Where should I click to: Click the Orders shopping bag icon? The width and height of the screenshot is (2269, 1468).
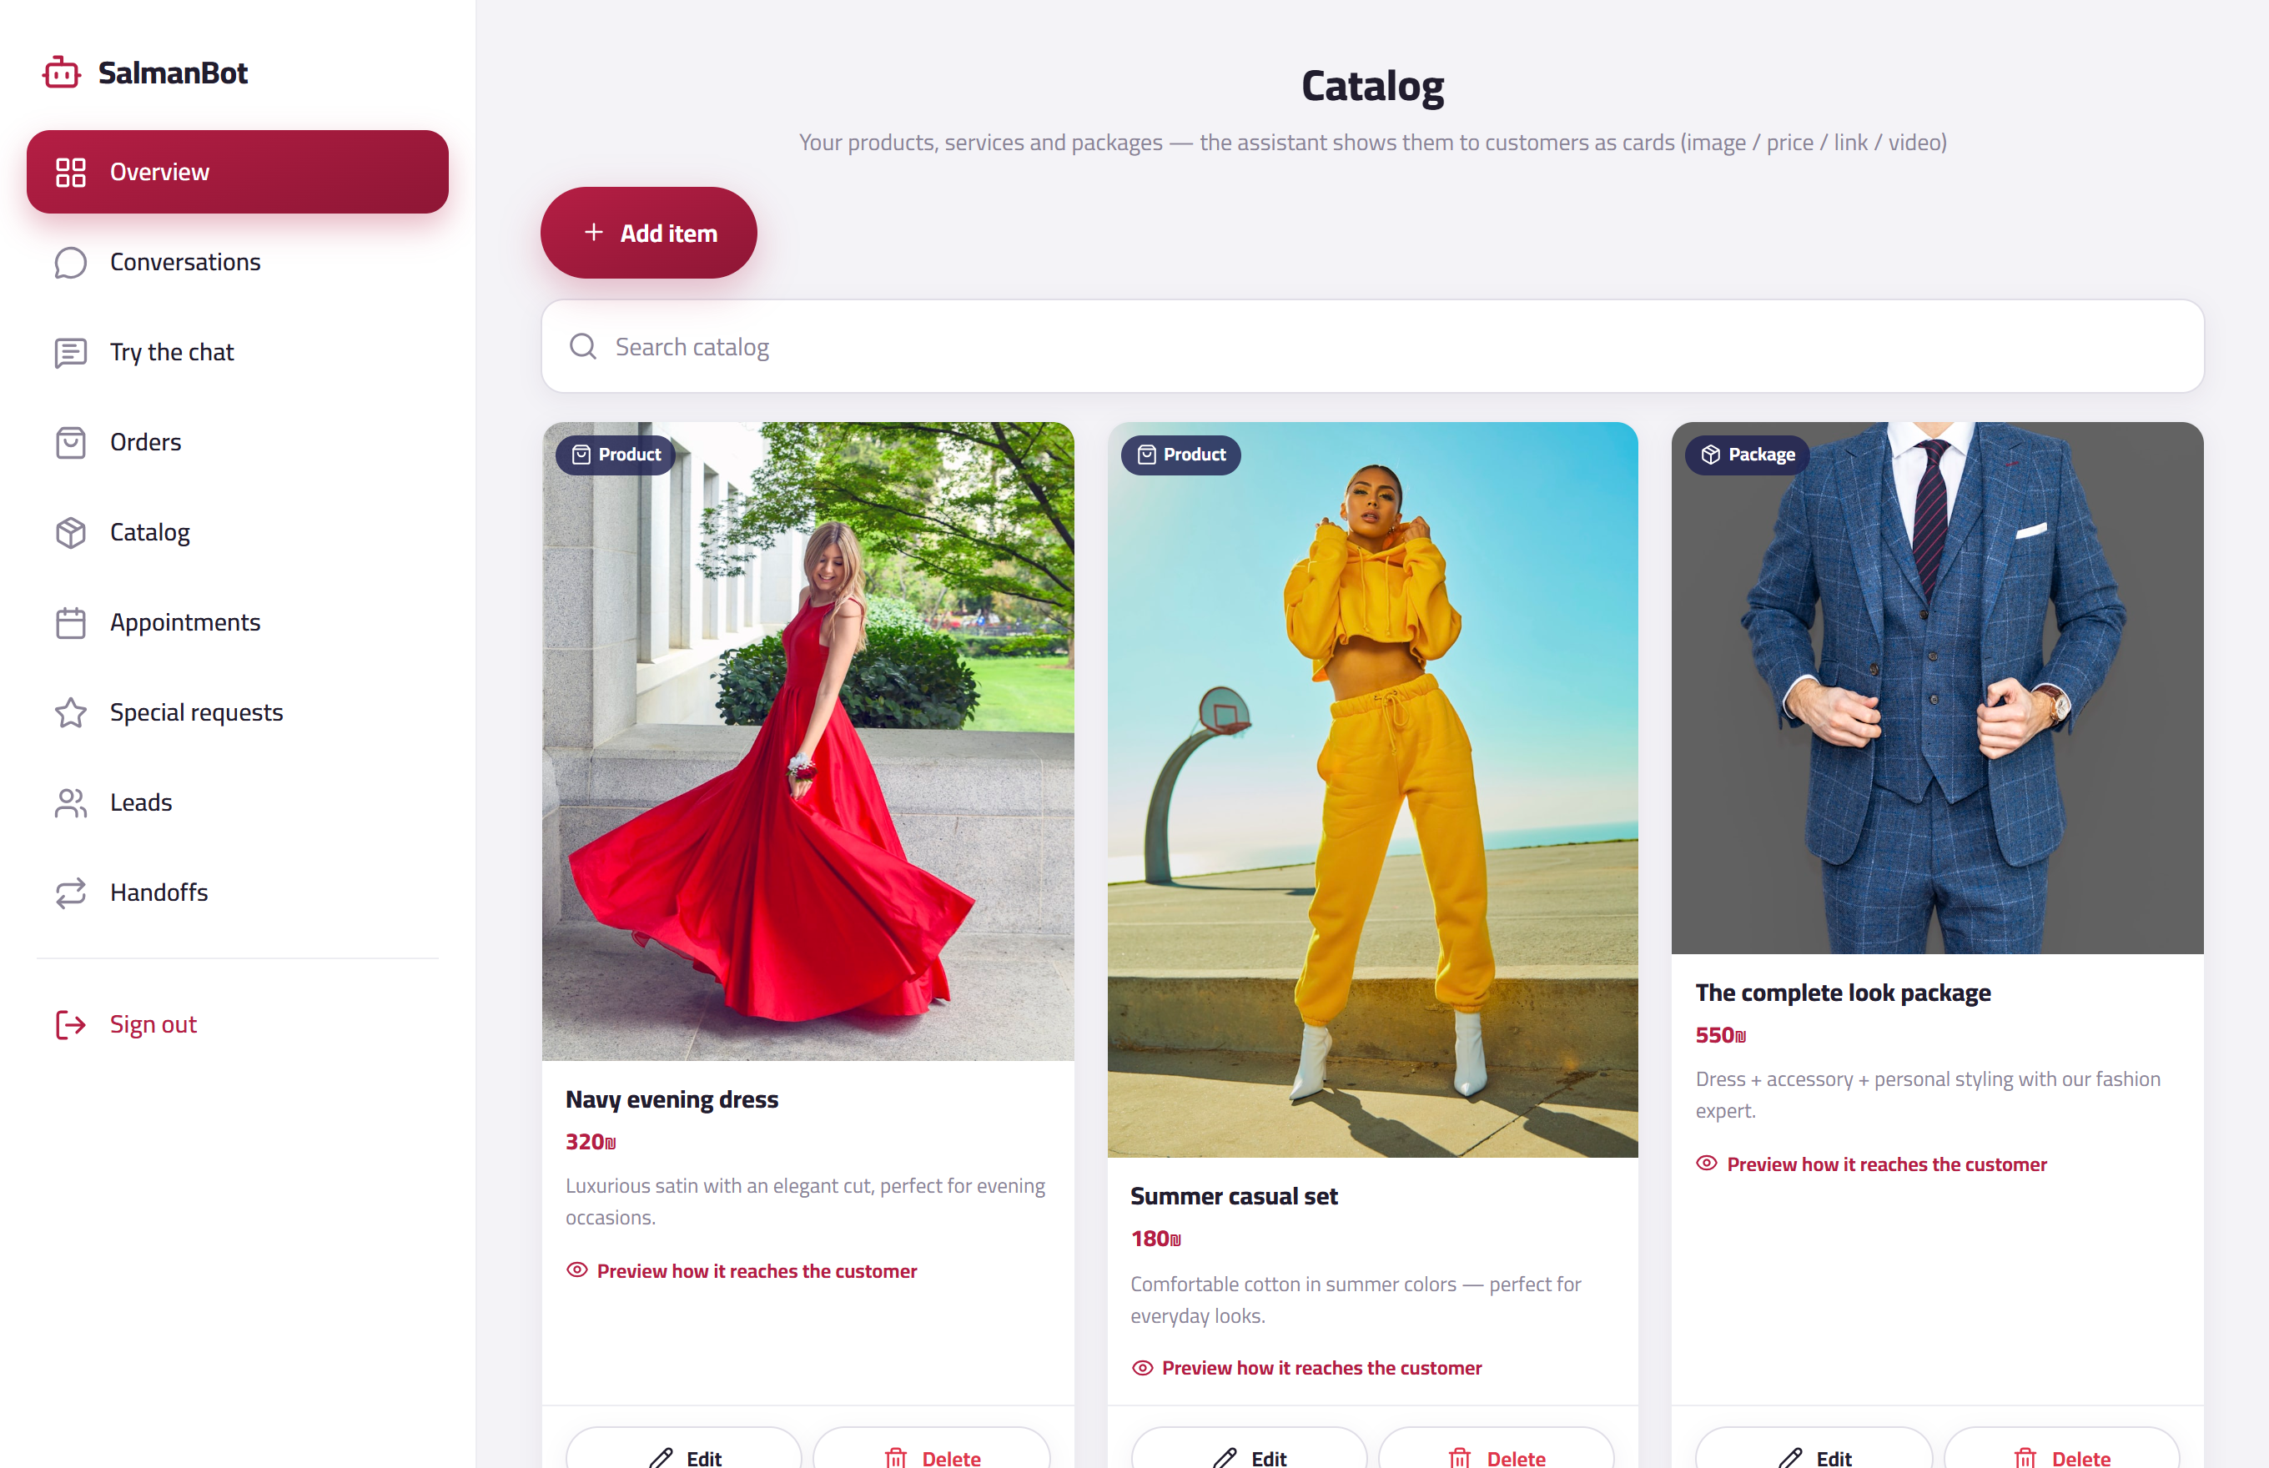(x=71, y=442)
